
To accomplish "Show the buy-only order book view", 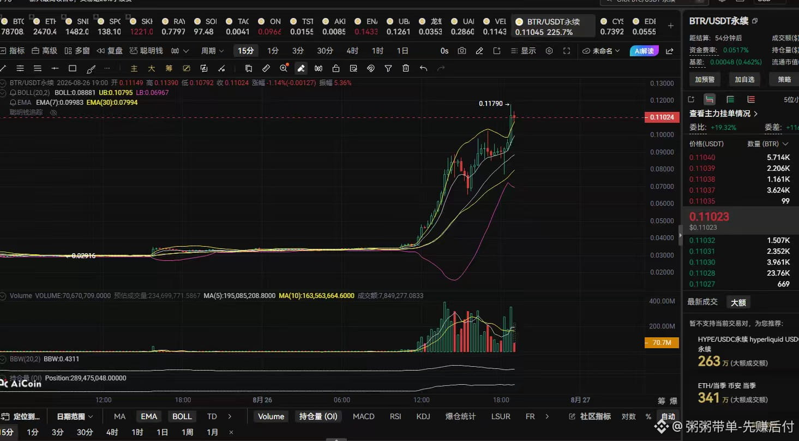I will 730,99.
